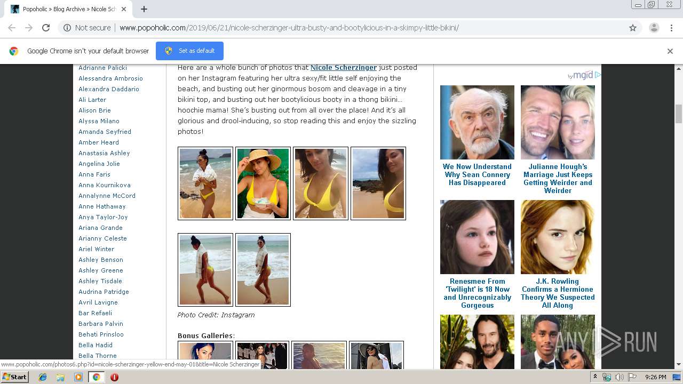Open the Adrianne Palicki sidebar link
The image size is (683, 384).
click(x=103, y=68)
